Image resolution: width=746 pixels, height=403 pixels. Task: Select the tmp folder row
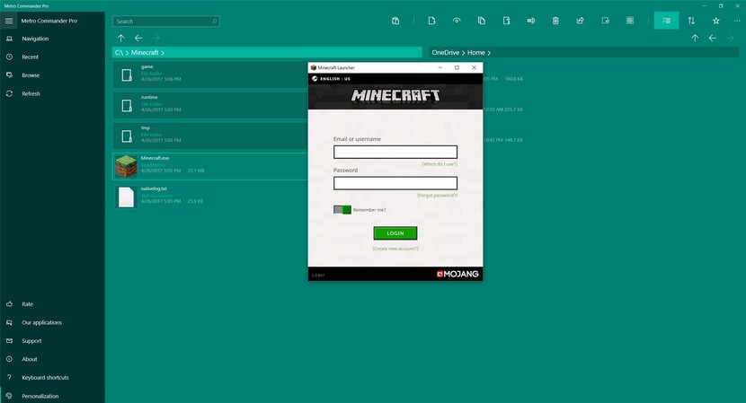[x=210, y=136]
